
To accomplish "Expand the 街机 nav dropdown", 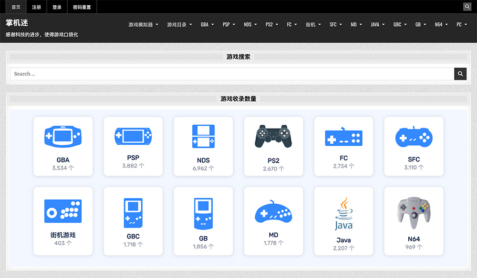I will 313,25.
